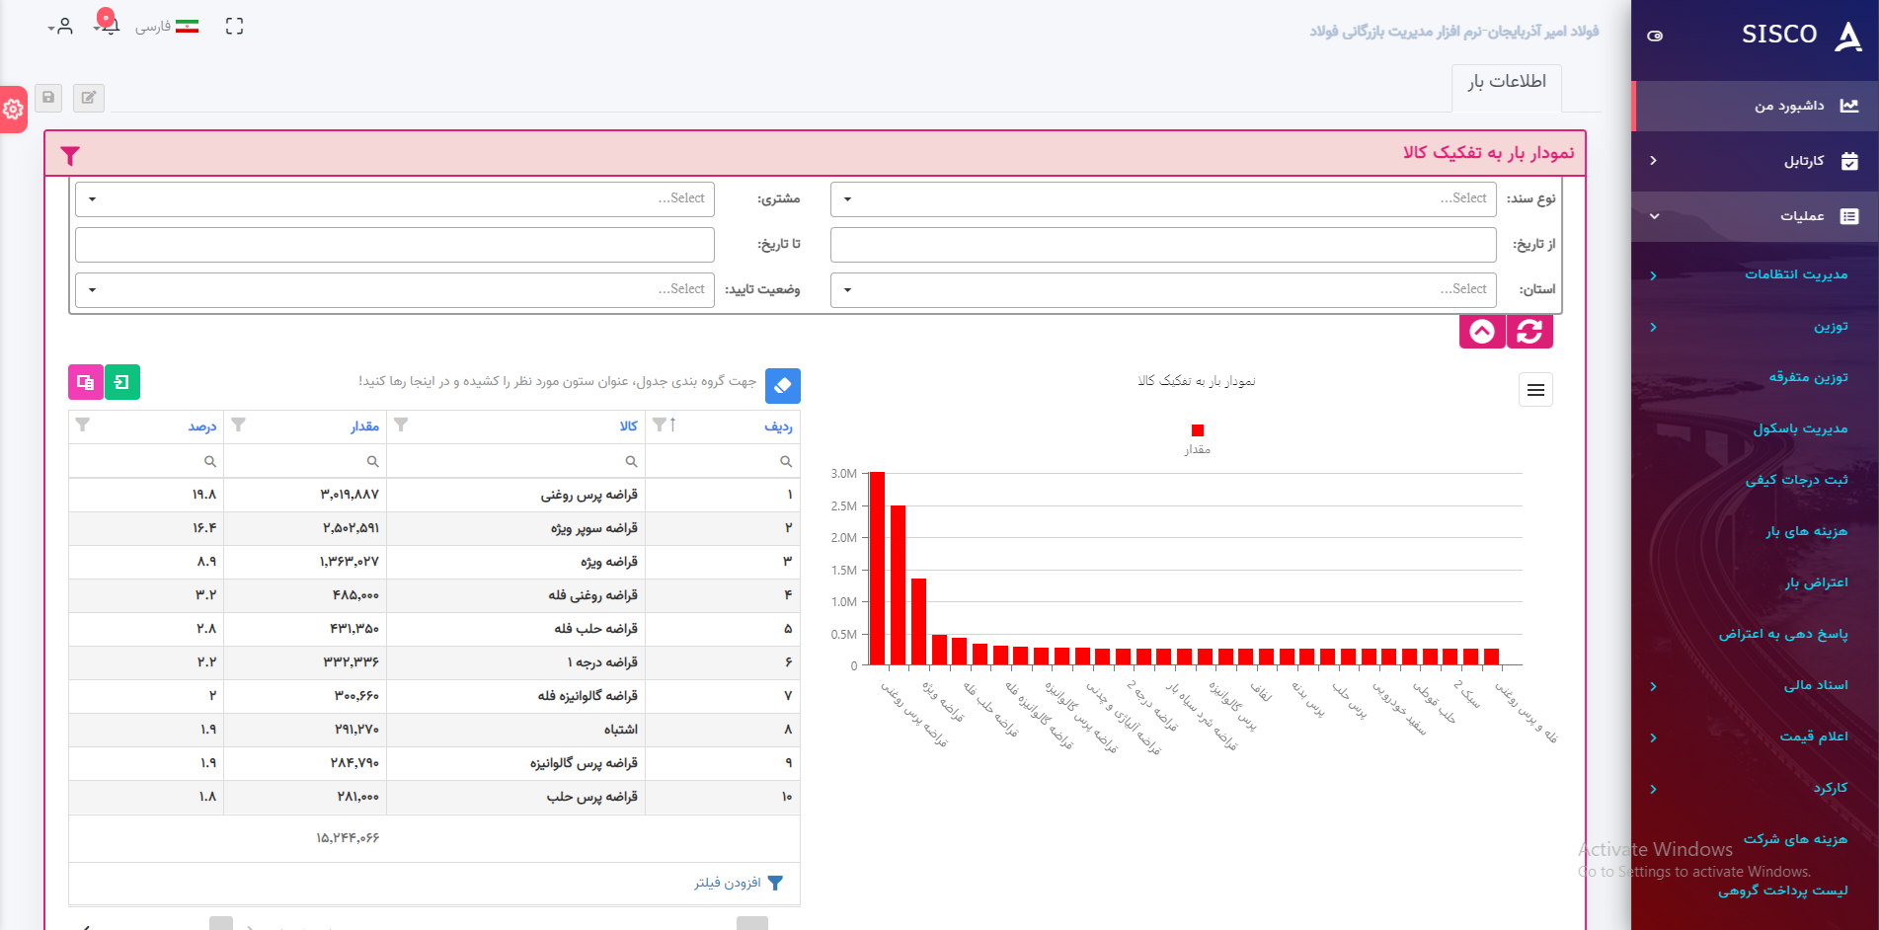This screenshot has width=1879, height=930.
Task: Toggle the مقدار legend red swatch
Action: pyautogui.click(x=1198, y=430)
